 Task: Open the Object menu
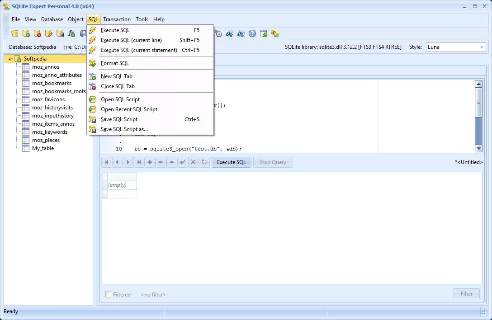(x=76, y=19)
